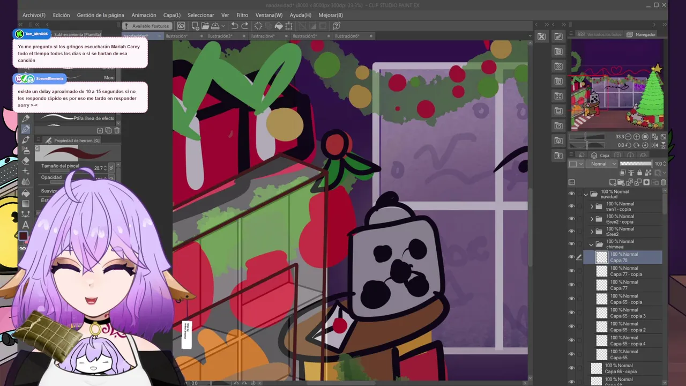Viewport: 686px width, 386px height.
Task: Open the help question mark icon
Action: (x=336, y=26)
